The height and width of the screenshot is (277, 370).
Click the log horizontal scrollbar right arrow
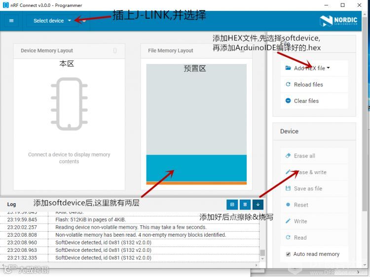click(x=257, y=265)
